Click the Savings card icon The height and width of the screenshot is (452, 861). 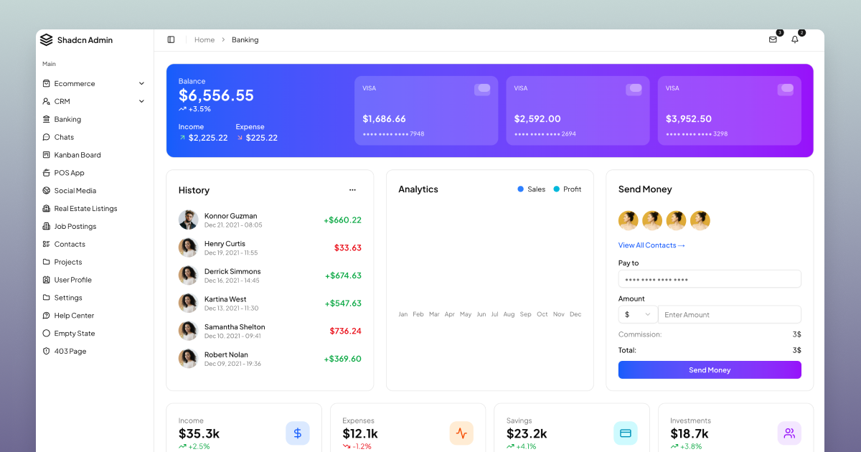[x=625, y=433]
